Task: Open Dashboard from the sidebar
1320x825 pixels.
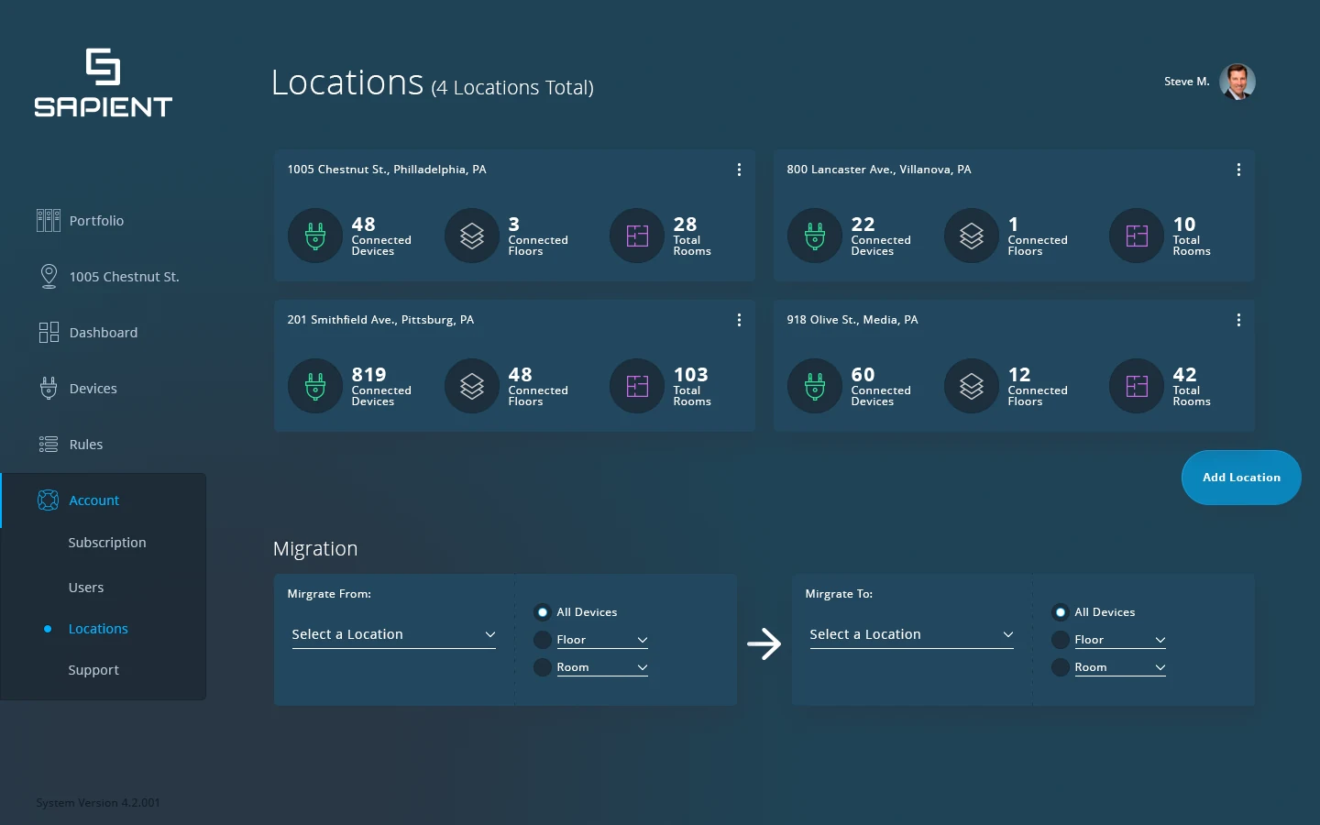Action: coord(104,333)
